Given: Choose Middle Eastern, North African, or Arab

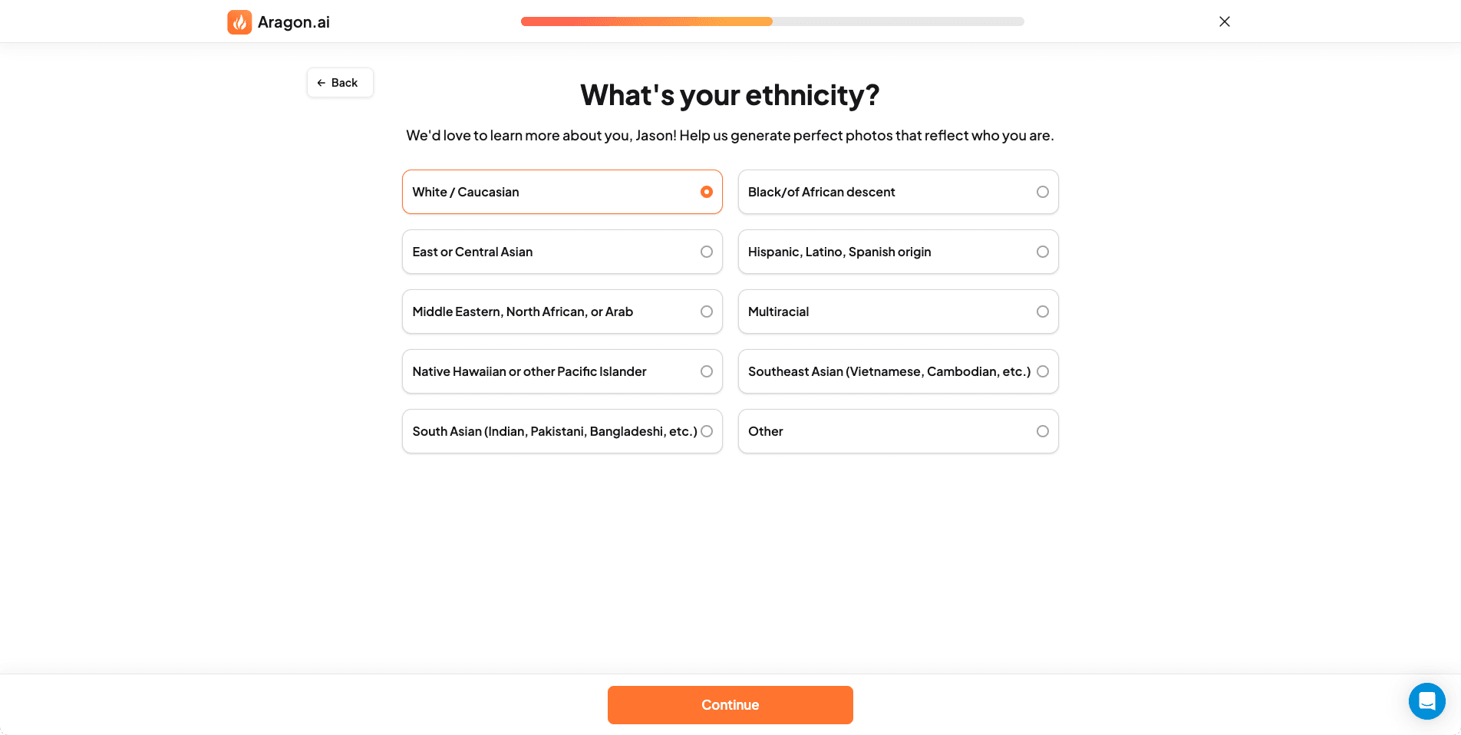Looking at the screenshot, I should tap(562, 311).
